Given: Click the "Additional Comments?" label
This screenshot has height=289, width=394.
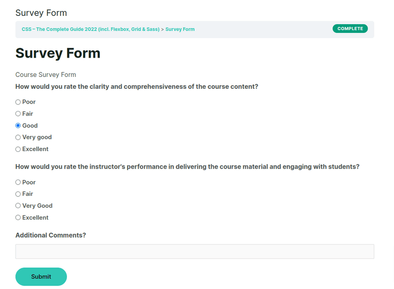Looking at the screenshot, I should point(50,235).
